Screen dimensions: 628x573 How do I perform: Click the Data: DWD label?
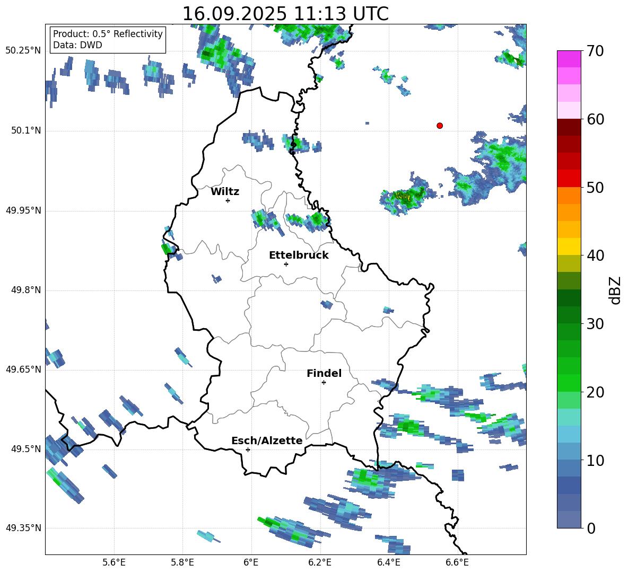pos(77,45)
